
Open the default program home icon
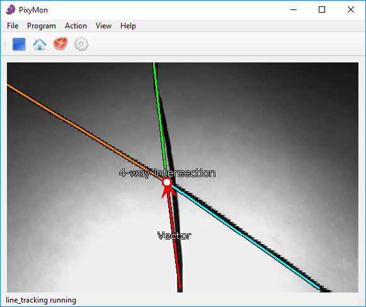(x=40, y=44)
